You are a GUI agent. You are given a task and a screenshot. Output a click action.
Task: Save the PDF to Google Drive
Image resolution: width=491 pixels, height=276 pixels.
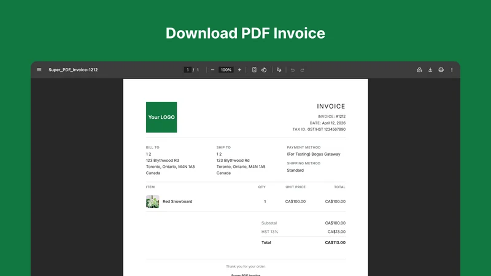point(419,70)
